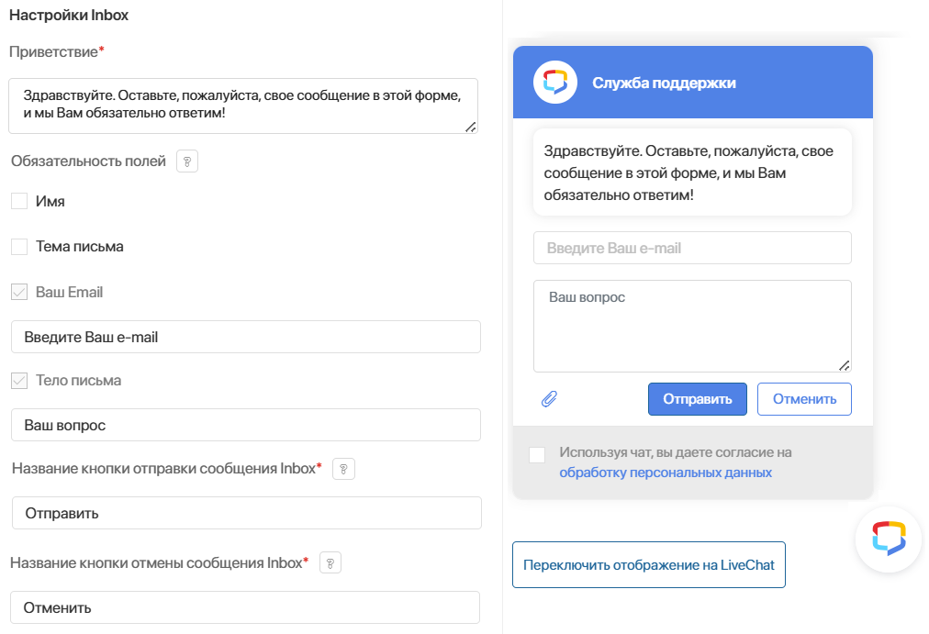This screenshot has width=929, height=634.
Task: Click the round chat widget launcher icon
Action: tap(889, 539)
